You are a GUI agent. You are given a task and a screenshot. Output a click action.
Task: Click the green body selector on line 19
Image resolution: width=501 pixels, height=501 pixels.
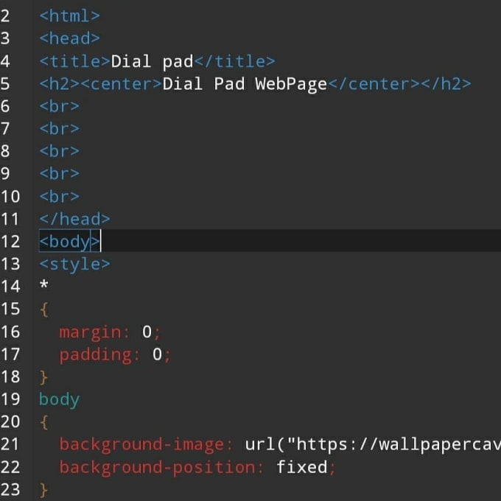click(59, 400)
